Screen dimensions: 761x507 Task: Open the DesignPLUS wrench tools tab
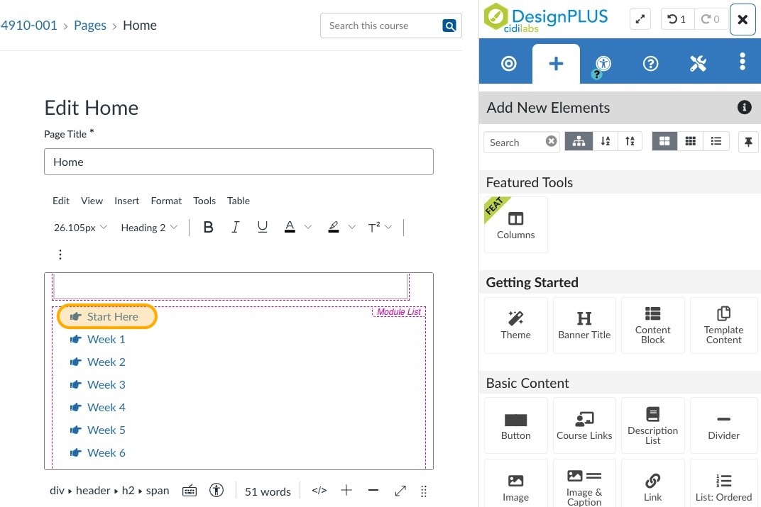(697, 64)
